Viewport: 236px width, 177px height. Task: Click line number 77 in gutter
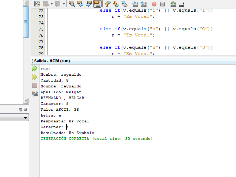pos(41,42)
